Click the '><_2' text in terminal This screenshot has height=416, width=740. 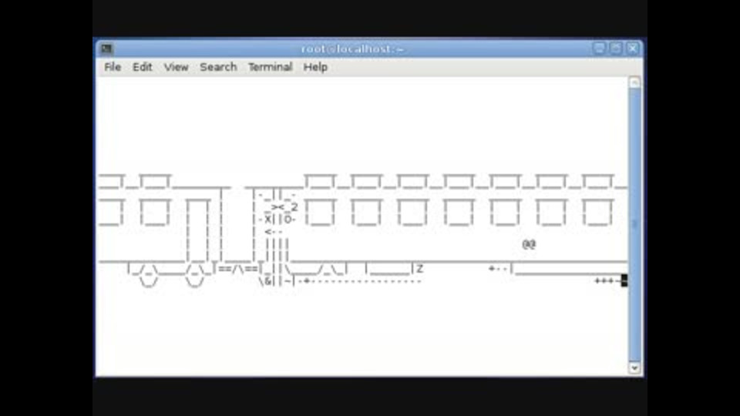click(284, 207)
